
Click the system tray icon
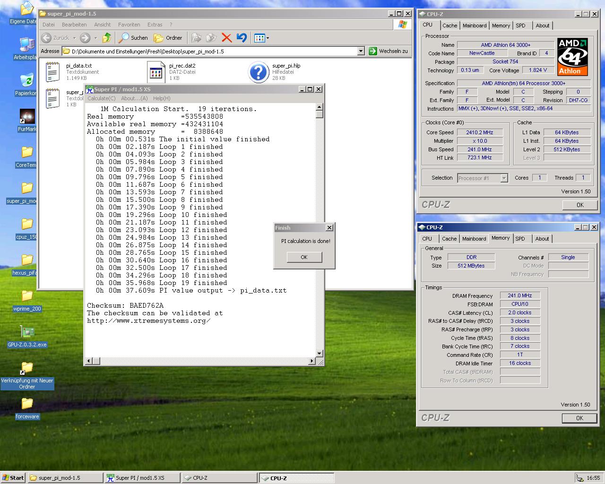pyautogui.click(x=579, y=478)
